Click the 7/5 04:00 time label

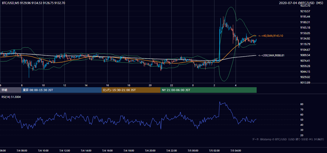point(236,150)
